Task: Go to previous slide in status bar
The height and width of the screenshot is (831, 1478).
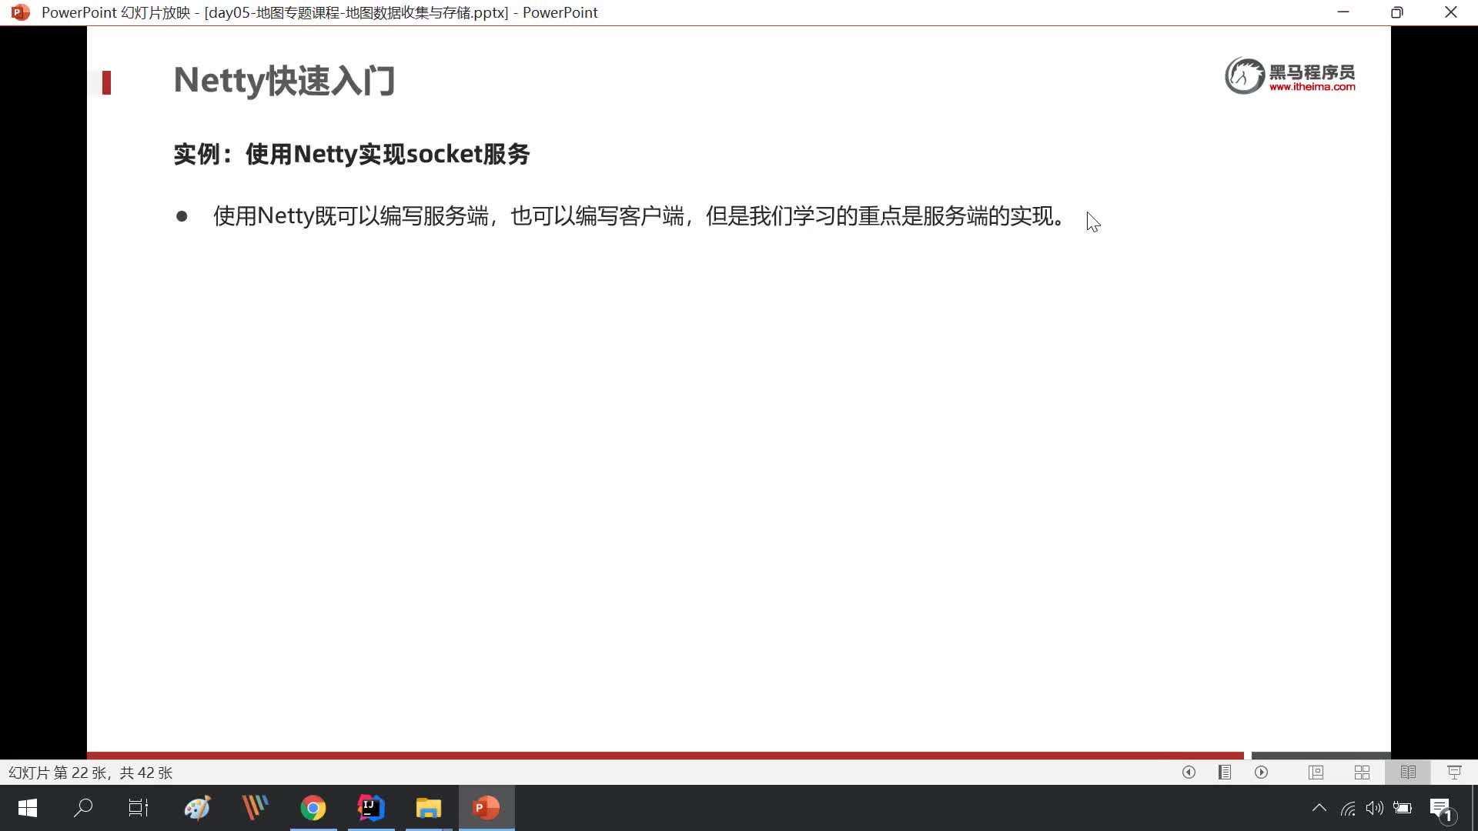Action: pyautogui.click(x=1189, y=772)
